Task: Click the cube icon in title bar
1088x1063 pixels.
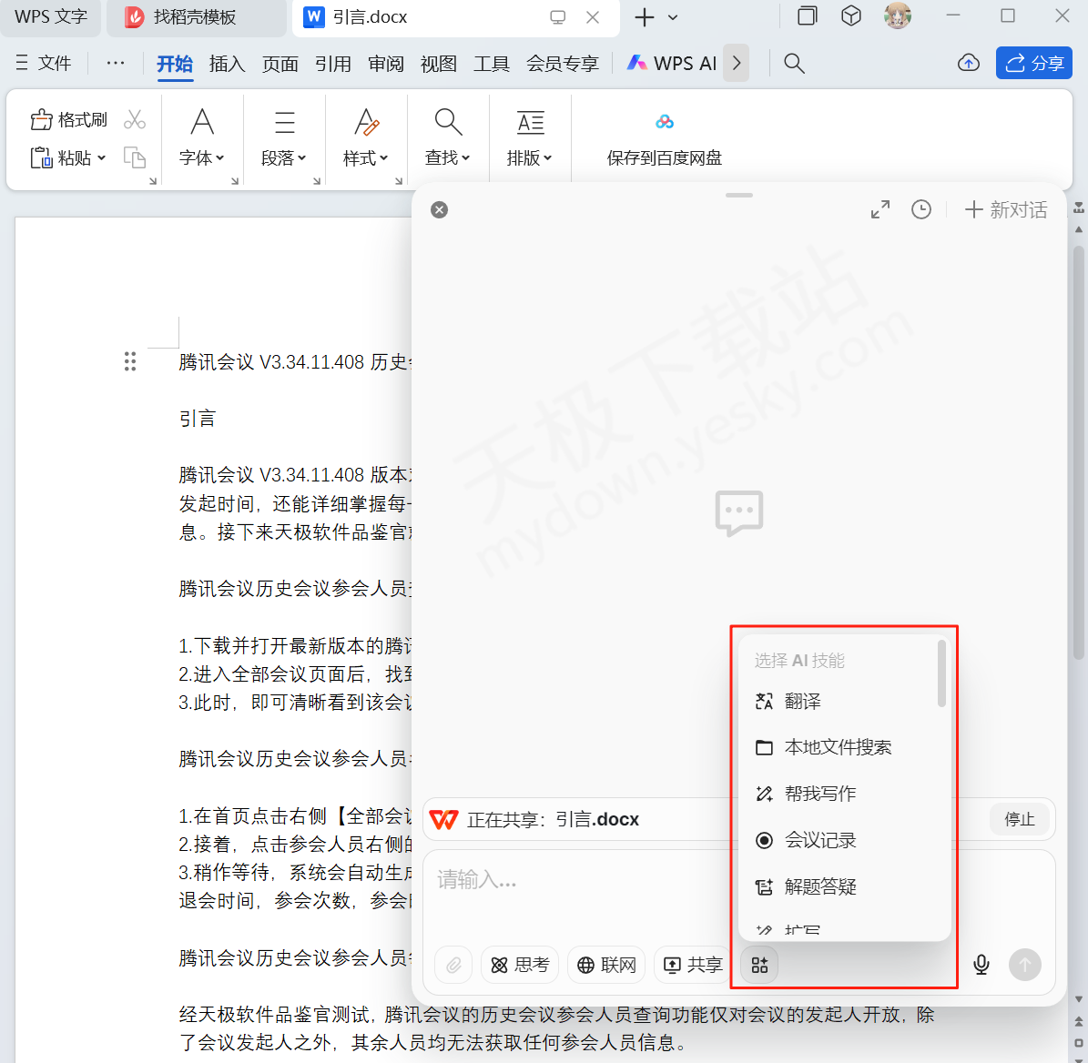Action: click(850, 16)
